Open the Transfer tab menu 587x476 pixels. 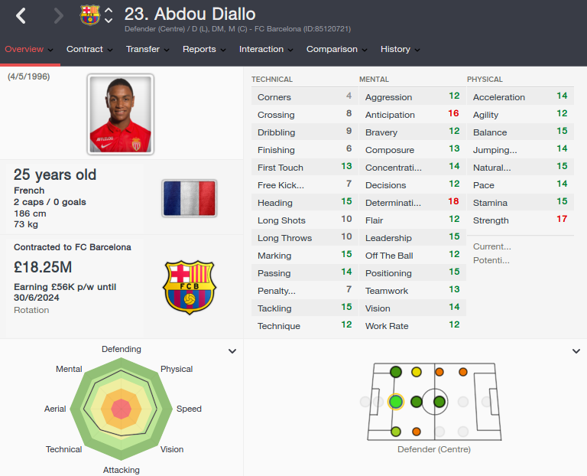148,50
